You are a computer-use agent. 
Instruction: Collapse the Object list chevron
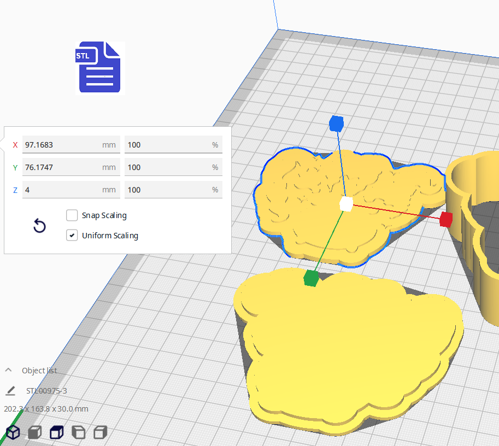9,370
